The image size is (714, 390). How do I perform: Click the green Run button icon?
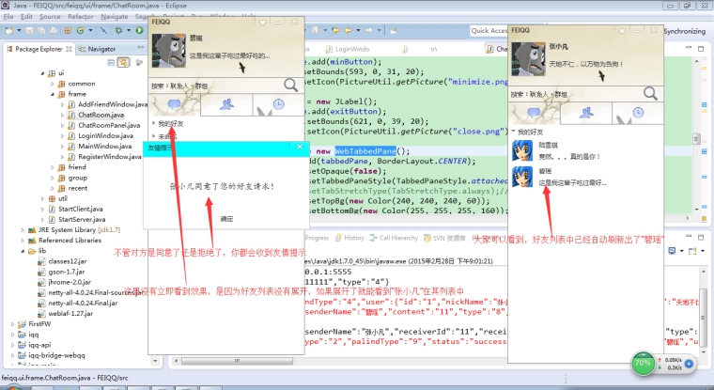click(139, 30)
